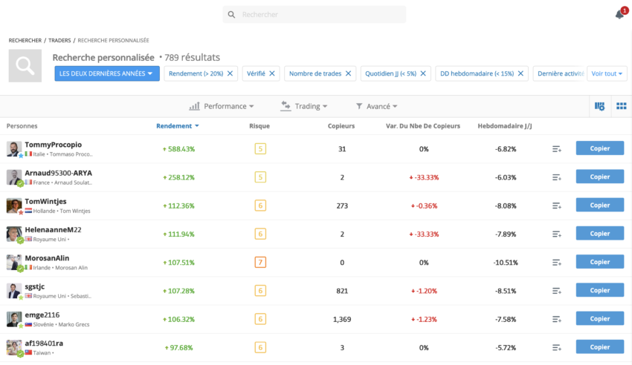
Task: Remove the DD hebdomadaire (< 15%) filter
Action: pyautogui.click(x=520, y=73)
